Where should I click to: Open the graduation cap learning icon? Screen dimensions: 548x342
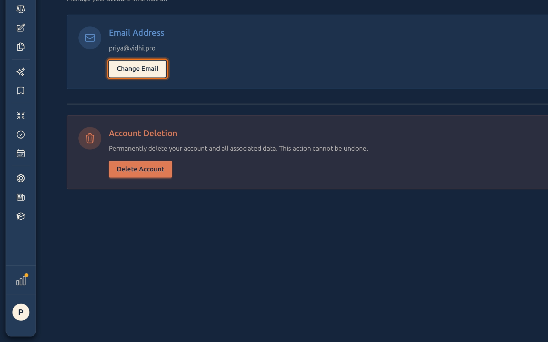pos(21,216)
